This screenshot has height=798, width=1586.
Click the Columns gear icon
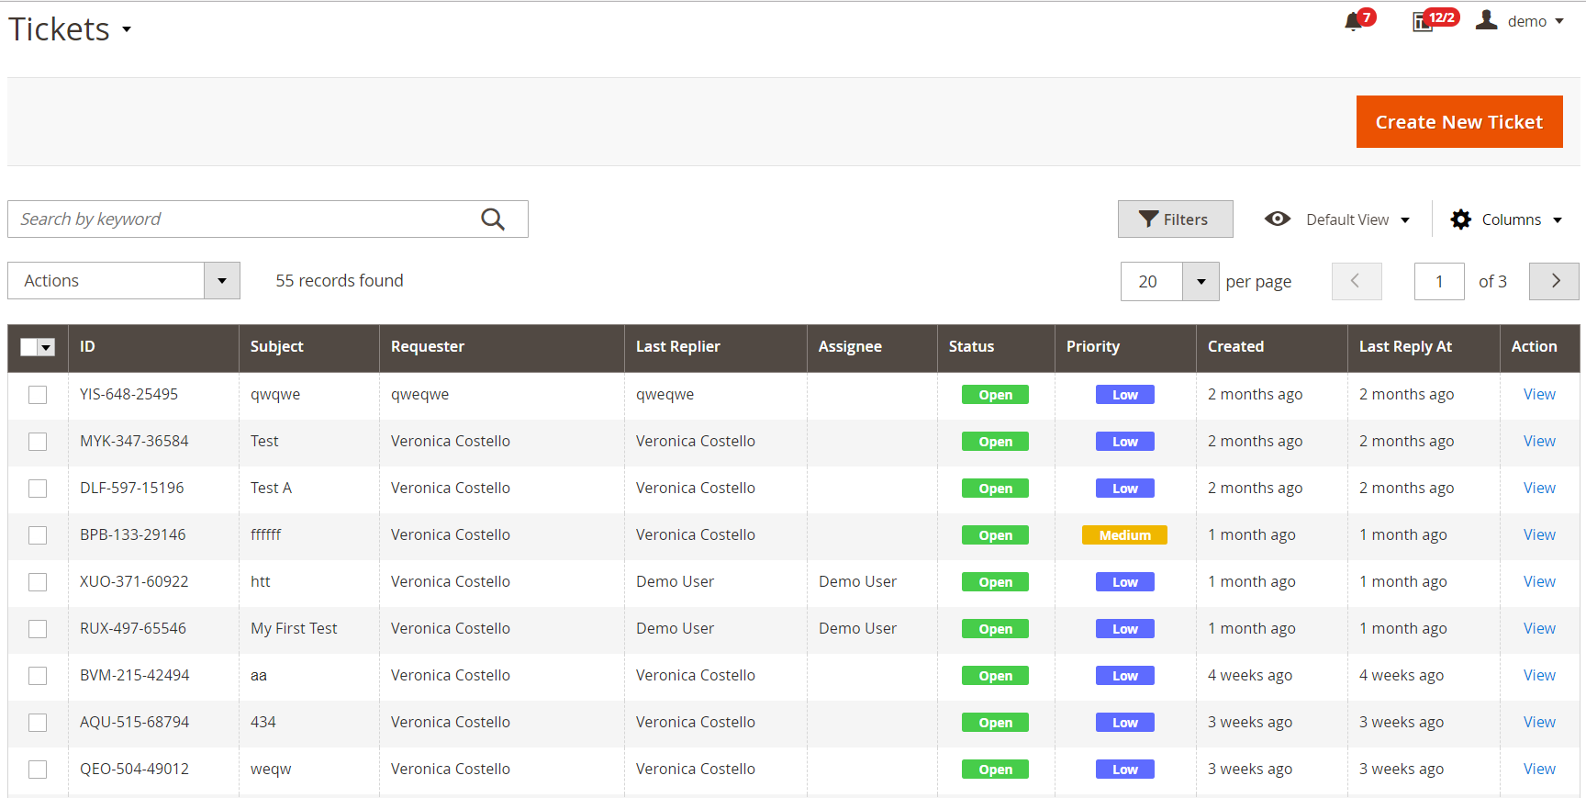[x=1460, y=219]
